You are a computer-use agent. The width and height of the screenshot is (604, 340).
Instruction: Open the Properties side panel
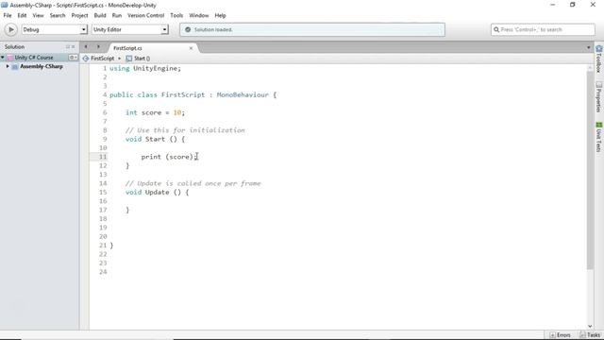pyautogui.click(x=598, y=97)
